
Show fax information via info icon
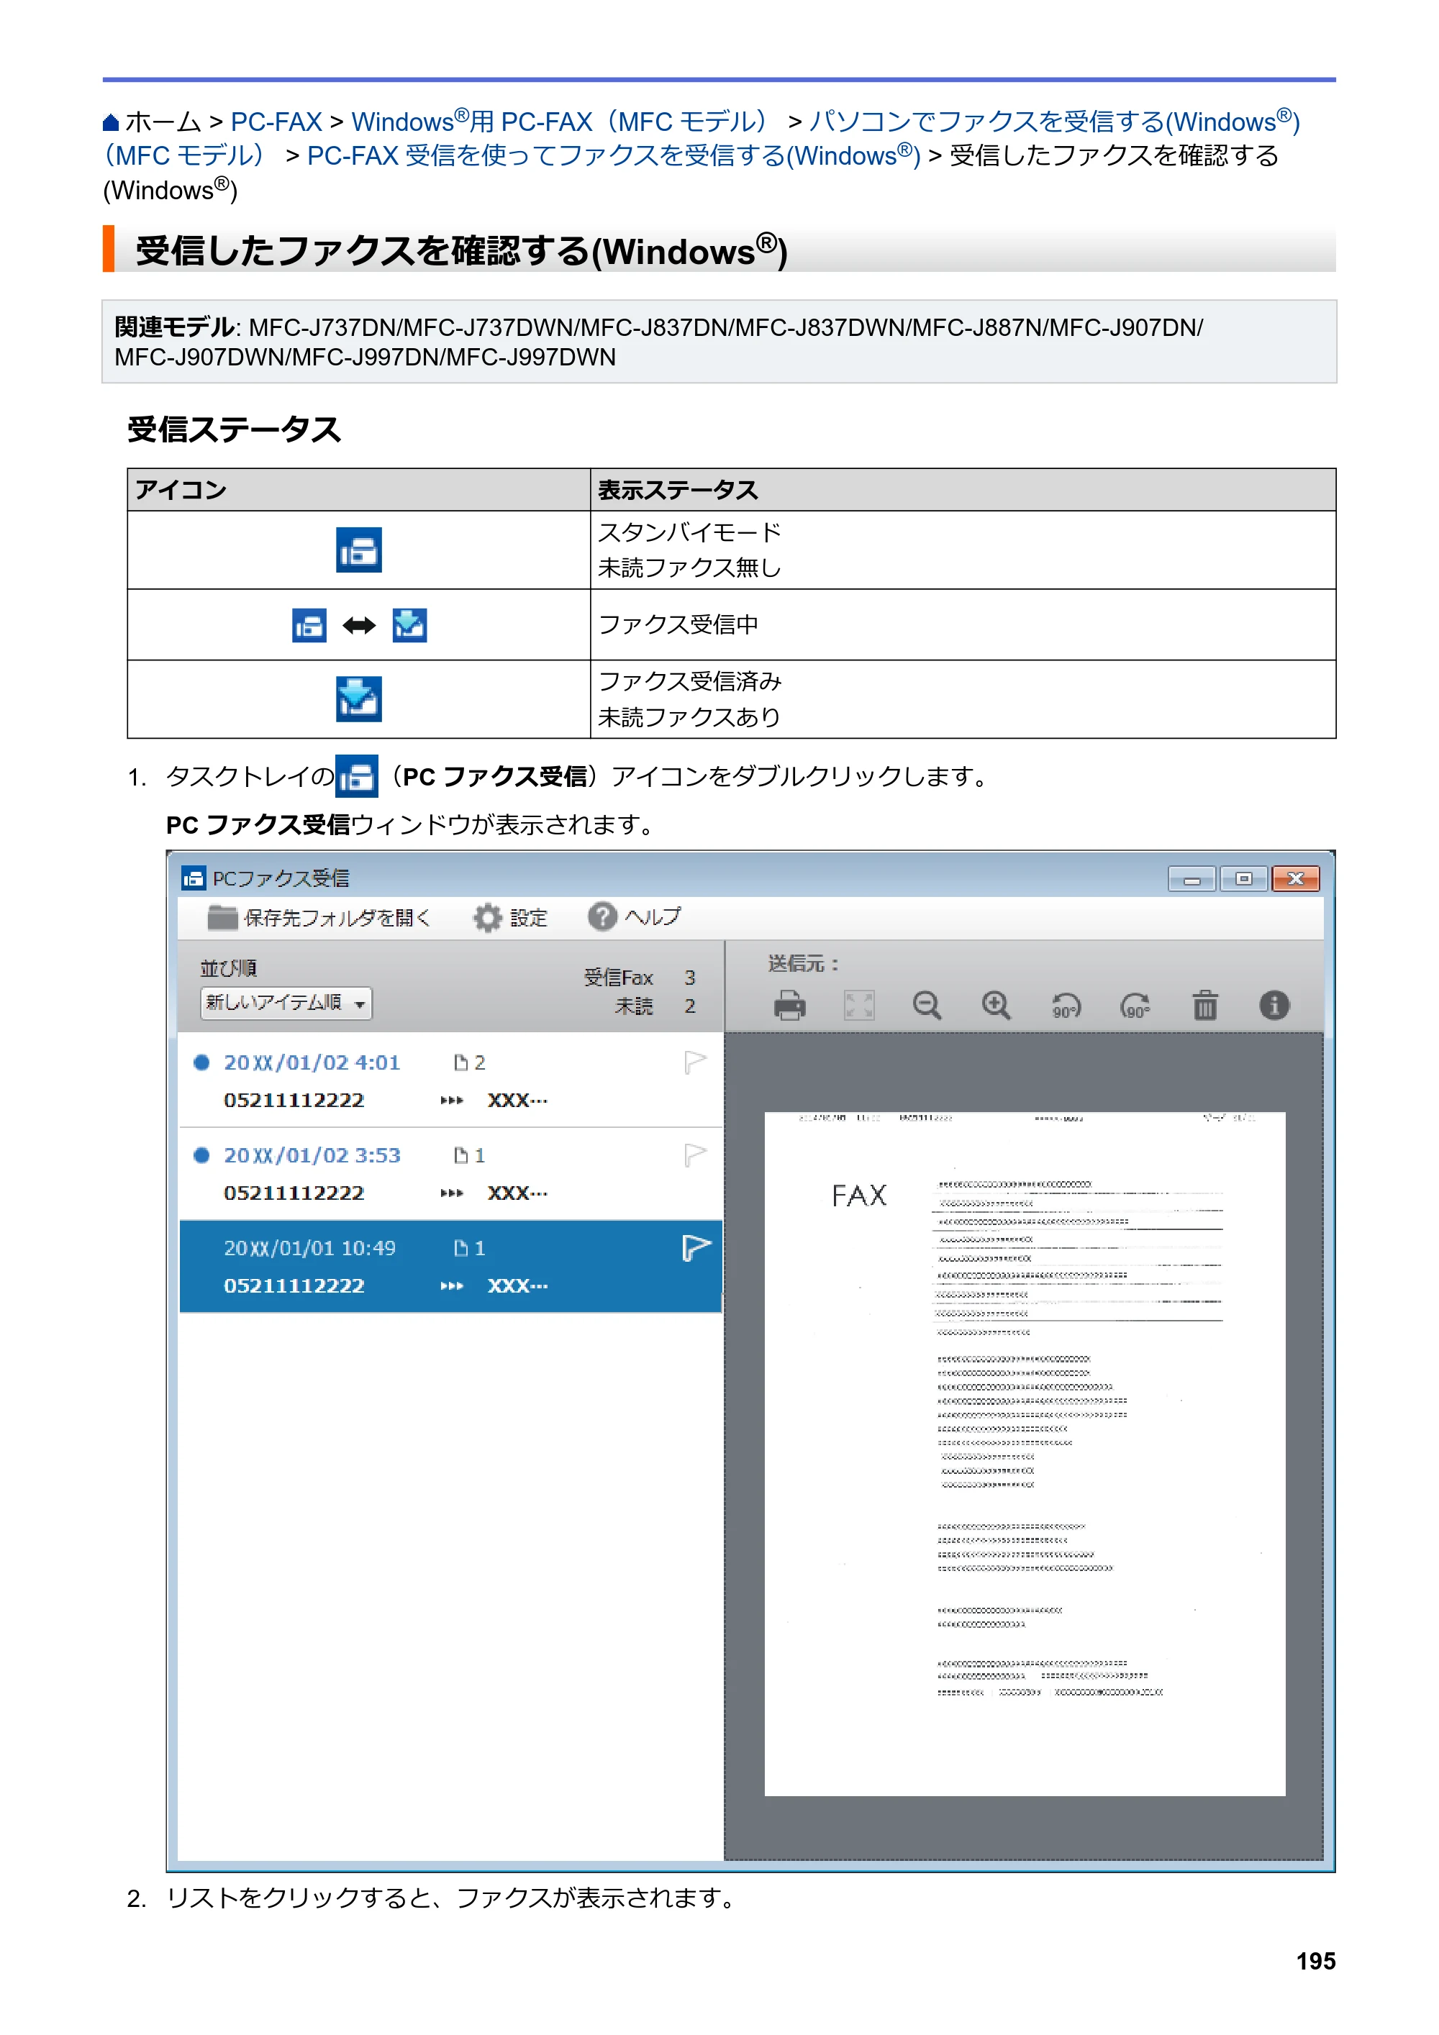point(1274,1005)
